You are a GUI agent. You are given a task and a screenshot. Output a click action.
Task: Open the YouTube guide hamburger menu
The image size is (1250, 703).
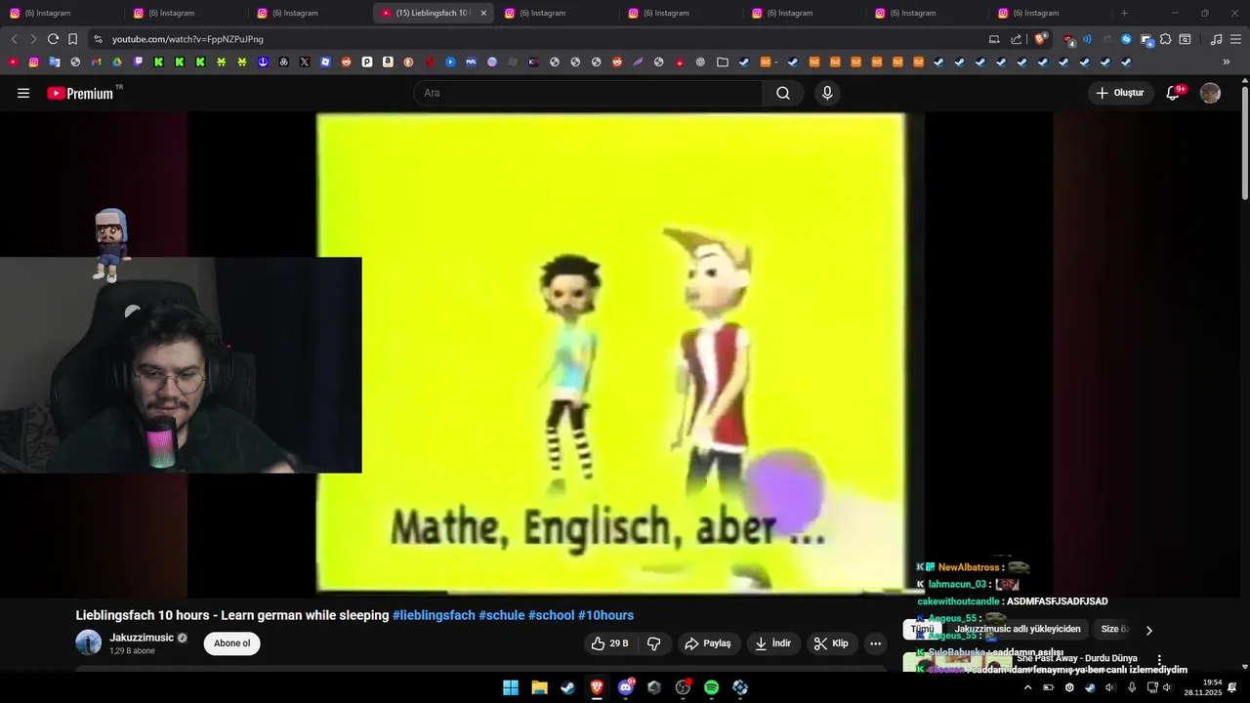point(23,93)
